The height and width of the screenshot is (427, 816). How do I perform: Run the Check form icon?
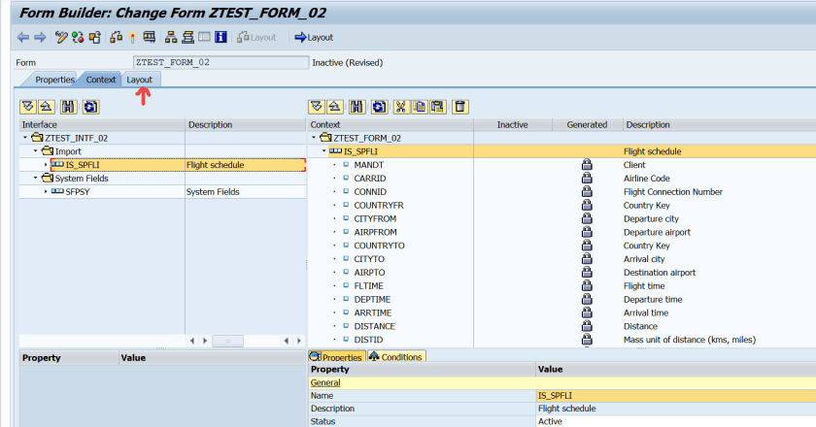click(116, 38)
